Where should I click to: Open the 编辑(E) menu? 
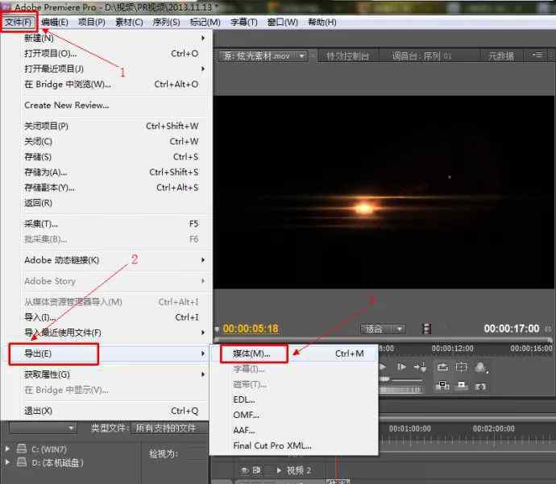click(x=55, y=23)
